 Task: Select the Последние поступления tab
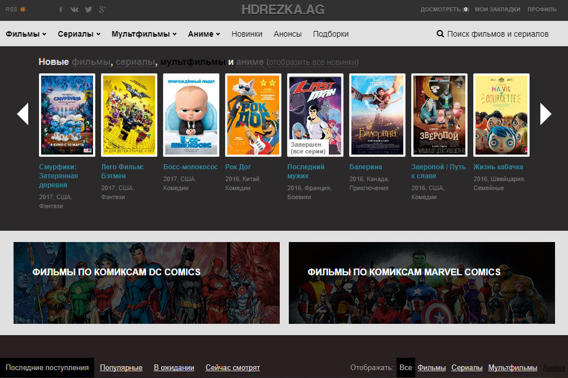click(47, 367)
